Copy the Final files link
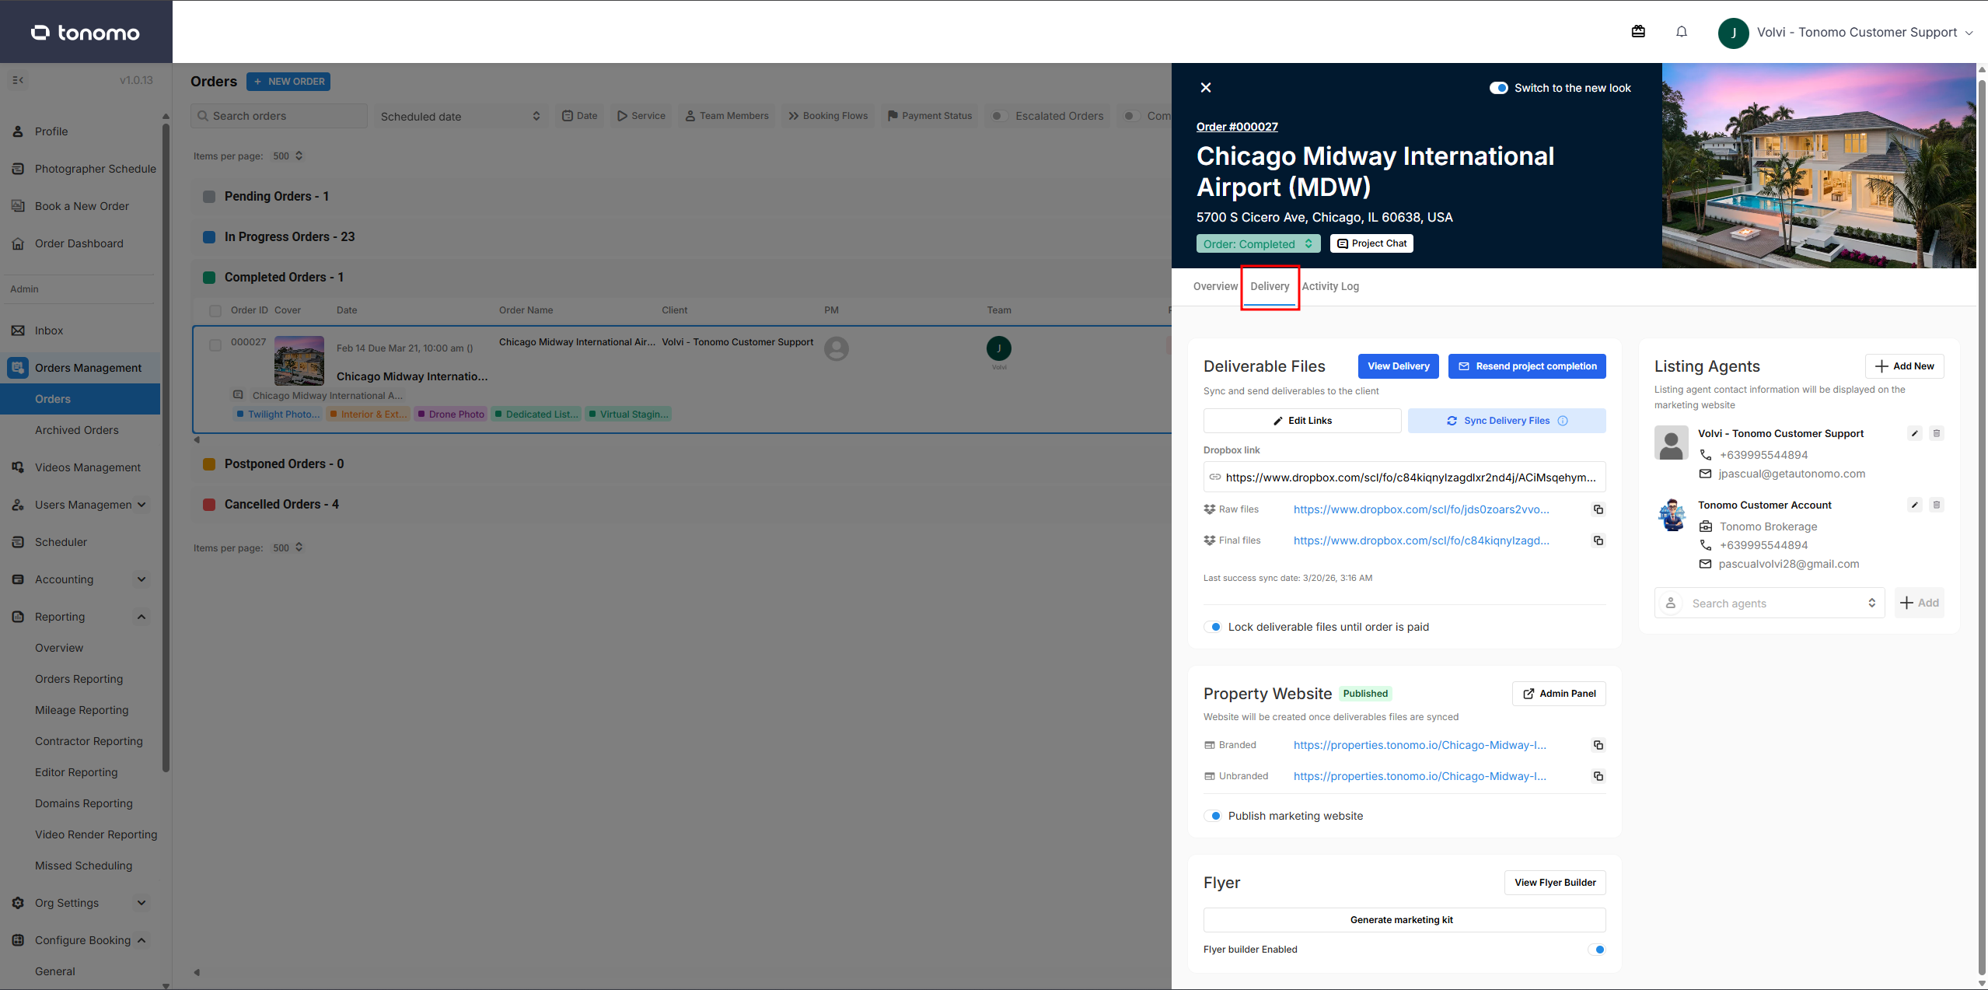Screen dimensions: 1988x990 click(1598, 540)
